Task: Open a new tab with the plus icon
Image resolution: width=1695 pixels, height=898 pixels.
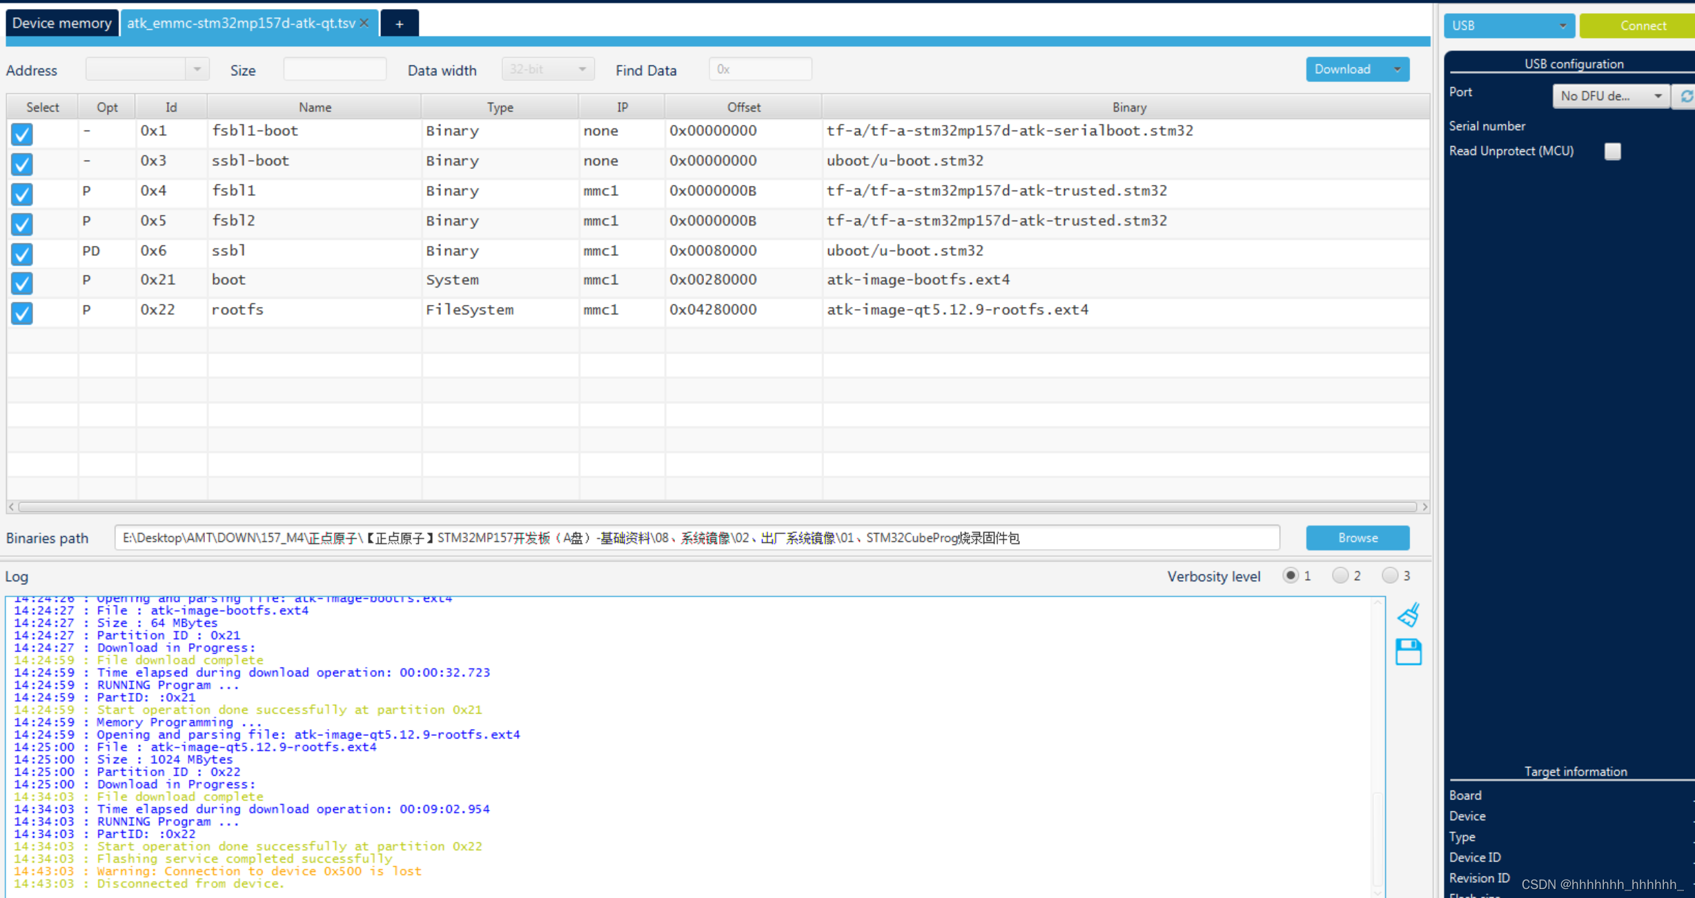Action: tap(399, 23)
